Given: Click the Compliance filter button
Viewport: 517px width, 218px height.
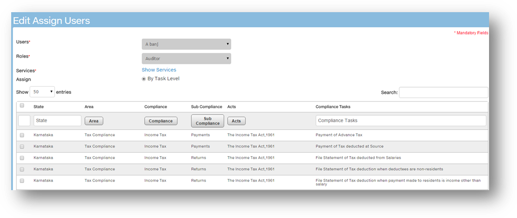Looking at the screenshot, I should 161,121.
